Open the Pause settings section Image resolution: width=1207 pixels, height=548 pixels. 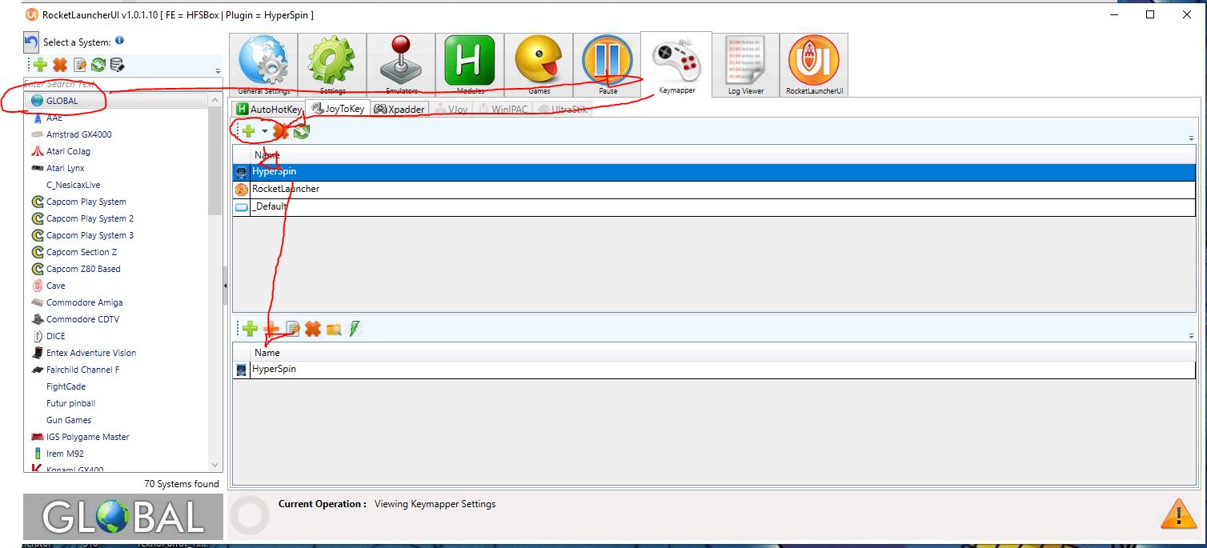(x=608, y=64)
